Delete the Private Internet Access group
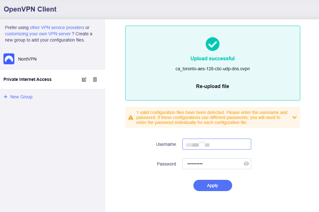319x212 pixels. click(x=95, y=80)
